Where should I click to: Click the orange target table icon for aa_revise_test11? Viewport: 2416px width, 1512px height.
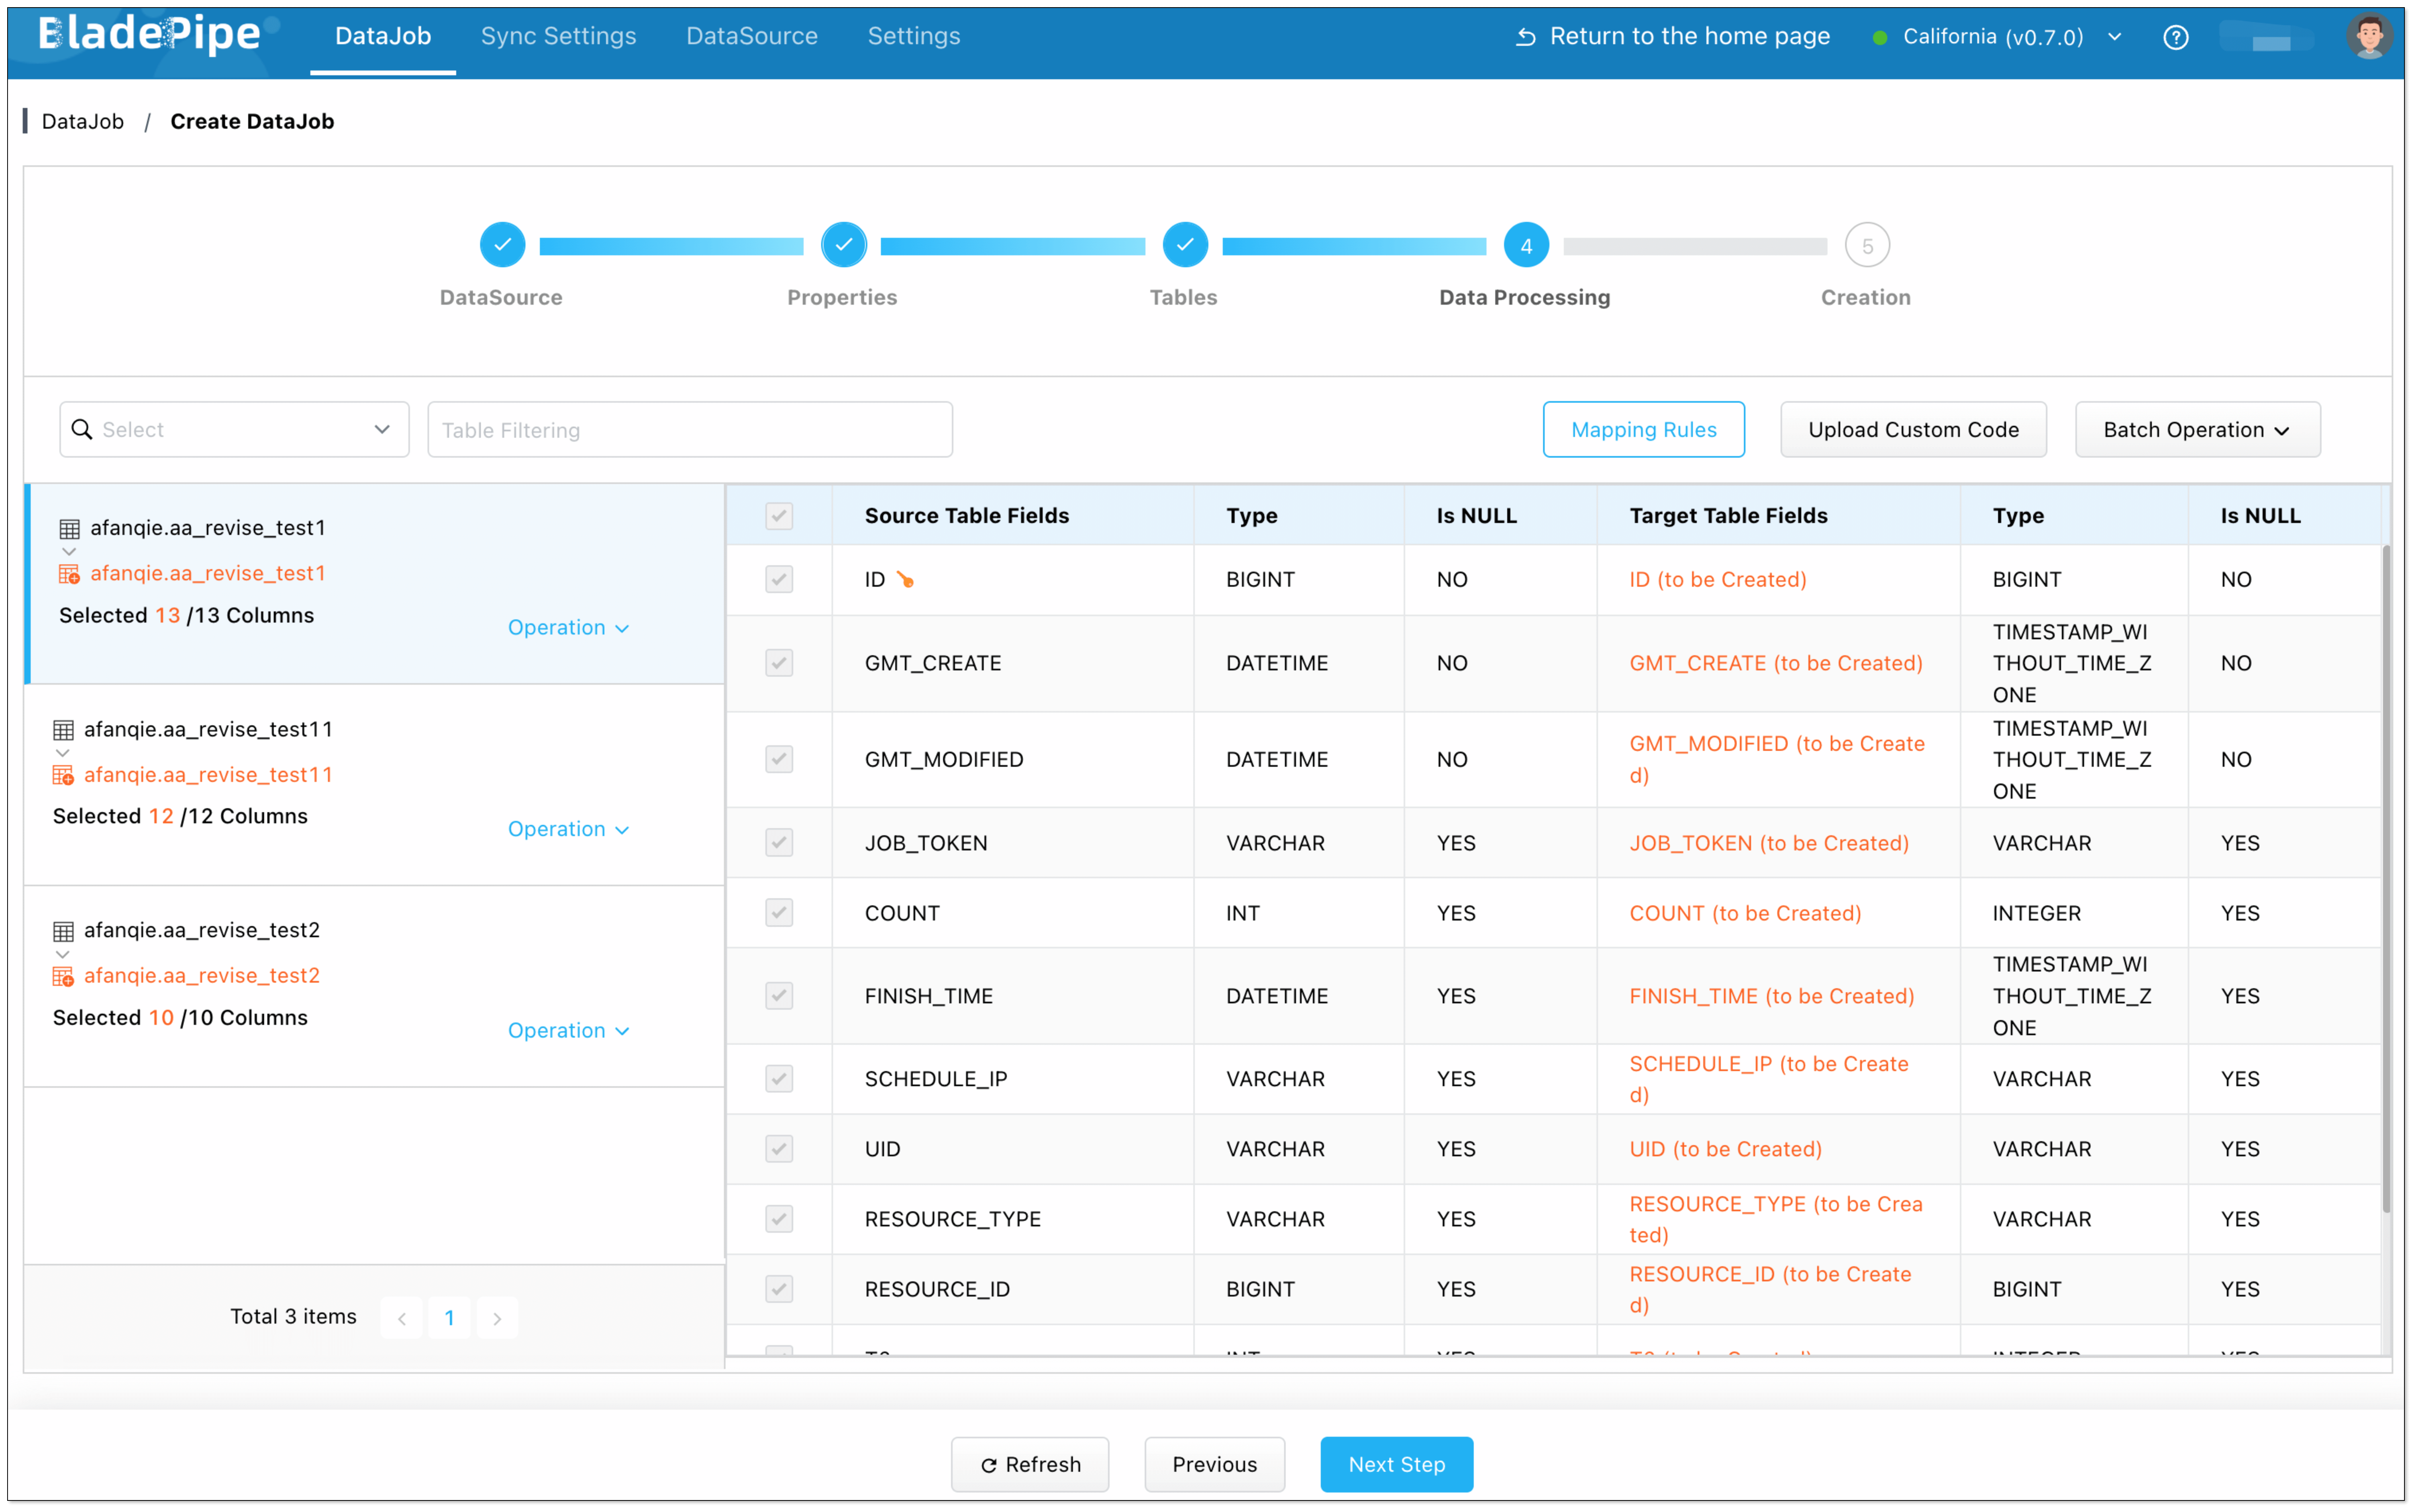[x=63, y=775]
